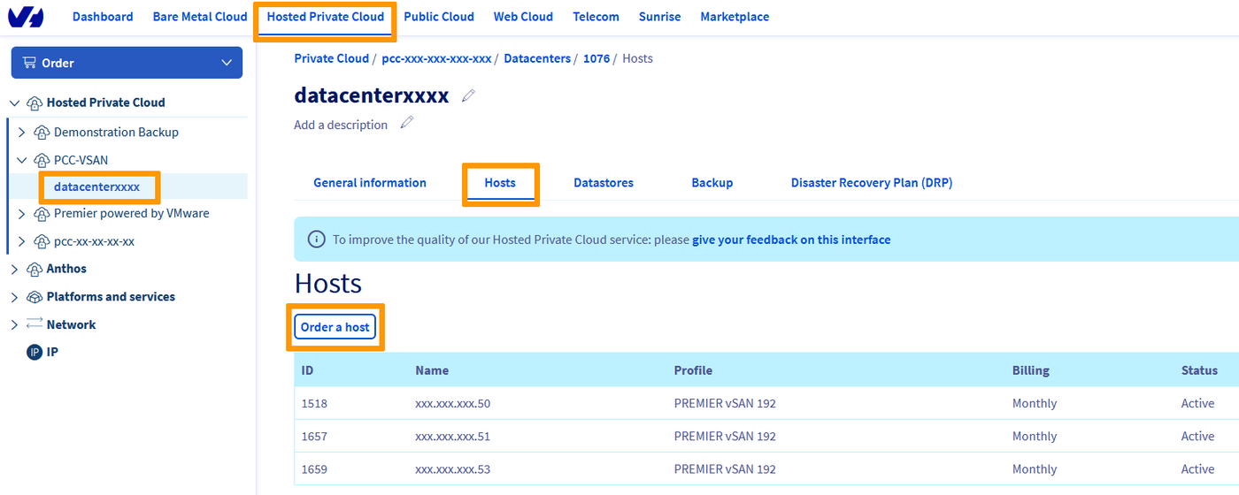The height and width of the screenshot is (495, 1239).
Task: Click the Datacenters breadcrumb link
Action: pyautogui.click(x=537, y=58)
